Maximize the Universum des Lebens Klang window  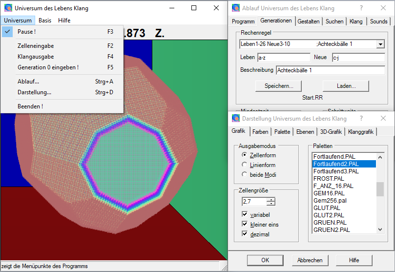194,8
